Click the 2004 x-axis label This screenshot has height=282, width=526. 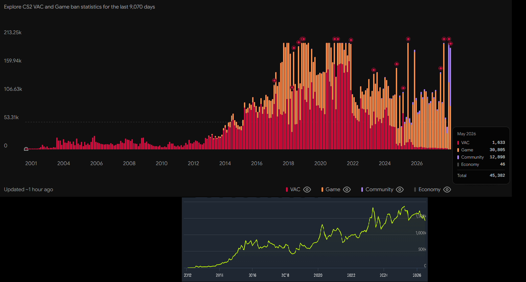[64, 164]
